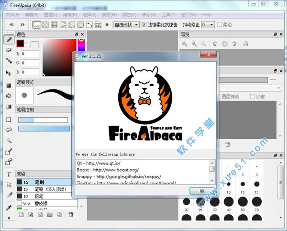Open the 编辑(E) menu
Viewport: 287px width, 231px height.
[x=31, y=15]
